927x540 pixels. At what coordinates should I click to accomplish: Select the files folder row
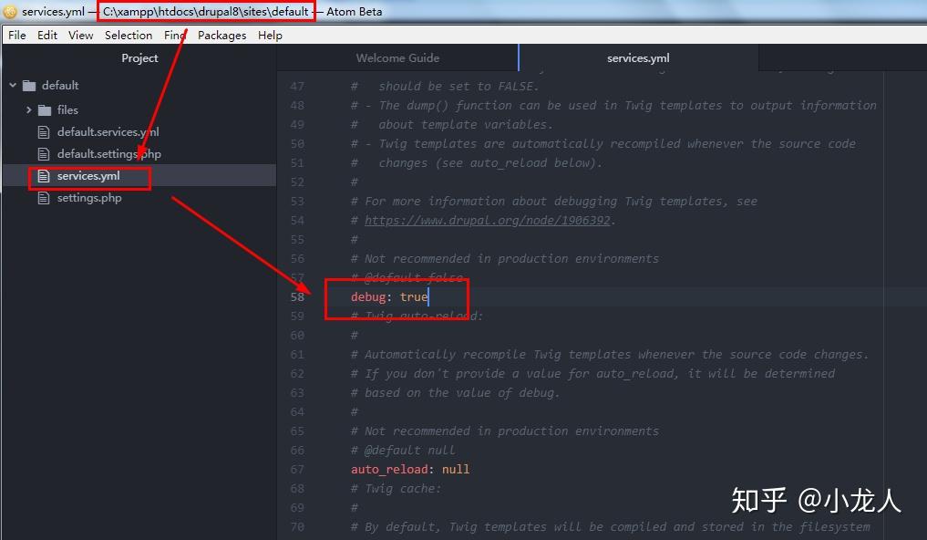click(139, 110)
